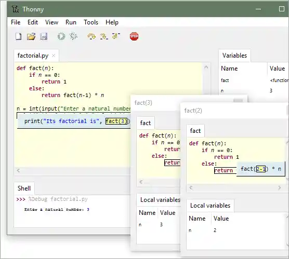This screenshot has width=289, height=259.
Task: Click the highlighted fact(3) expression in editor
Action: [116, 121]
